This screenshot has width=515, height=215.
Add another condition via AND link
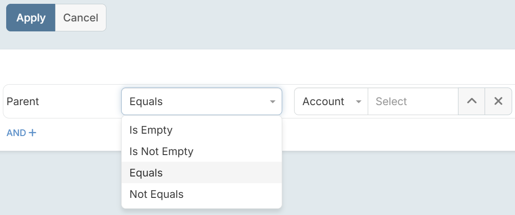(x=17, y=133)
